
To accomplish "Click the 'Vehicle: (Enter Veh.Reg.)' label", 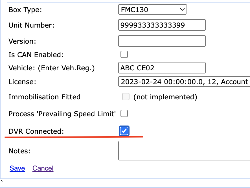I will point(51,68).
